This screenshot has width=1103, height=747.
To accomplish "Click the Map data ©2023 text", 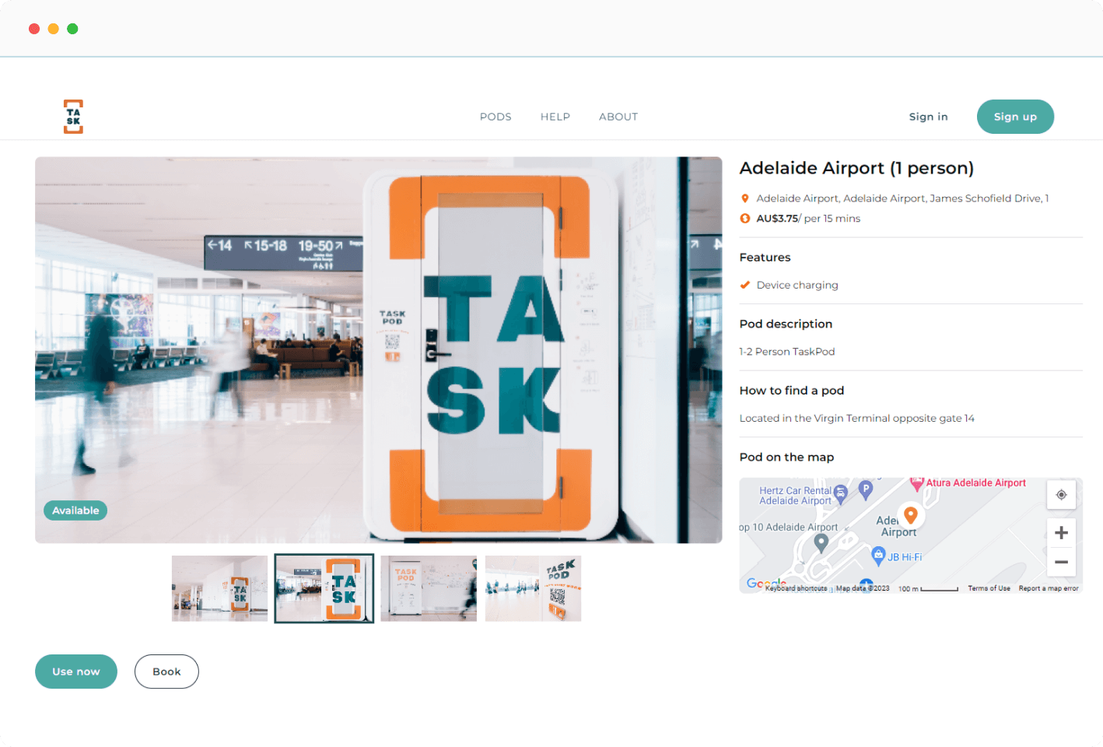I will (863, 588).
